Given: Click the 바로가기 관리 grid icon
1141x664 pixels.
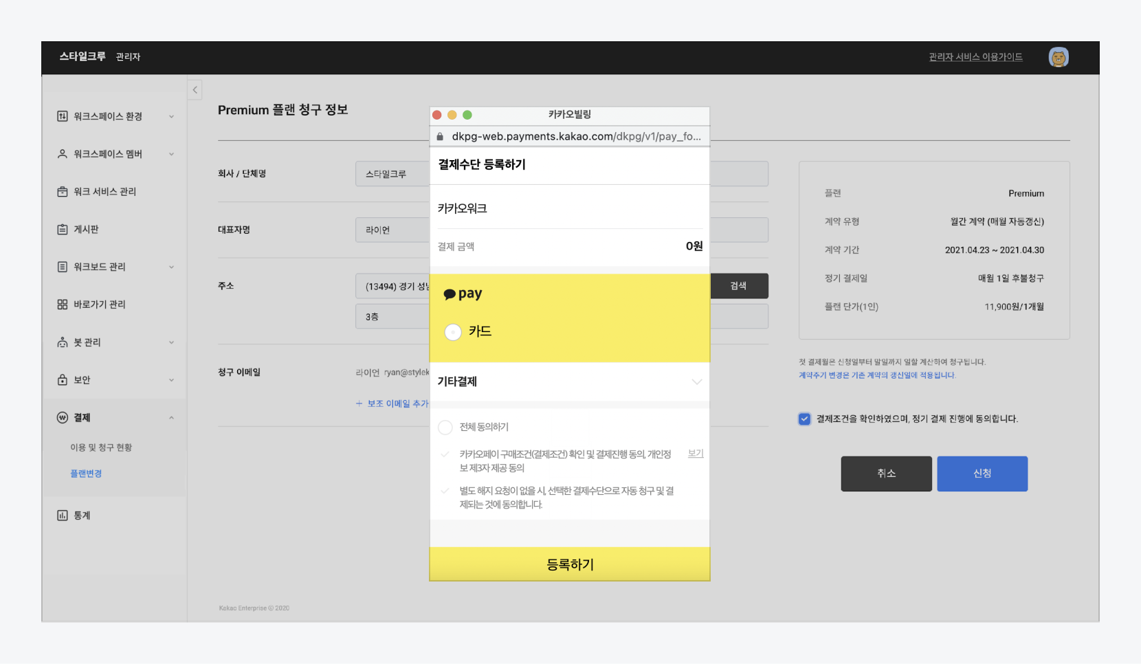Looking at the screenshot, I should click(x=63, y=305).
